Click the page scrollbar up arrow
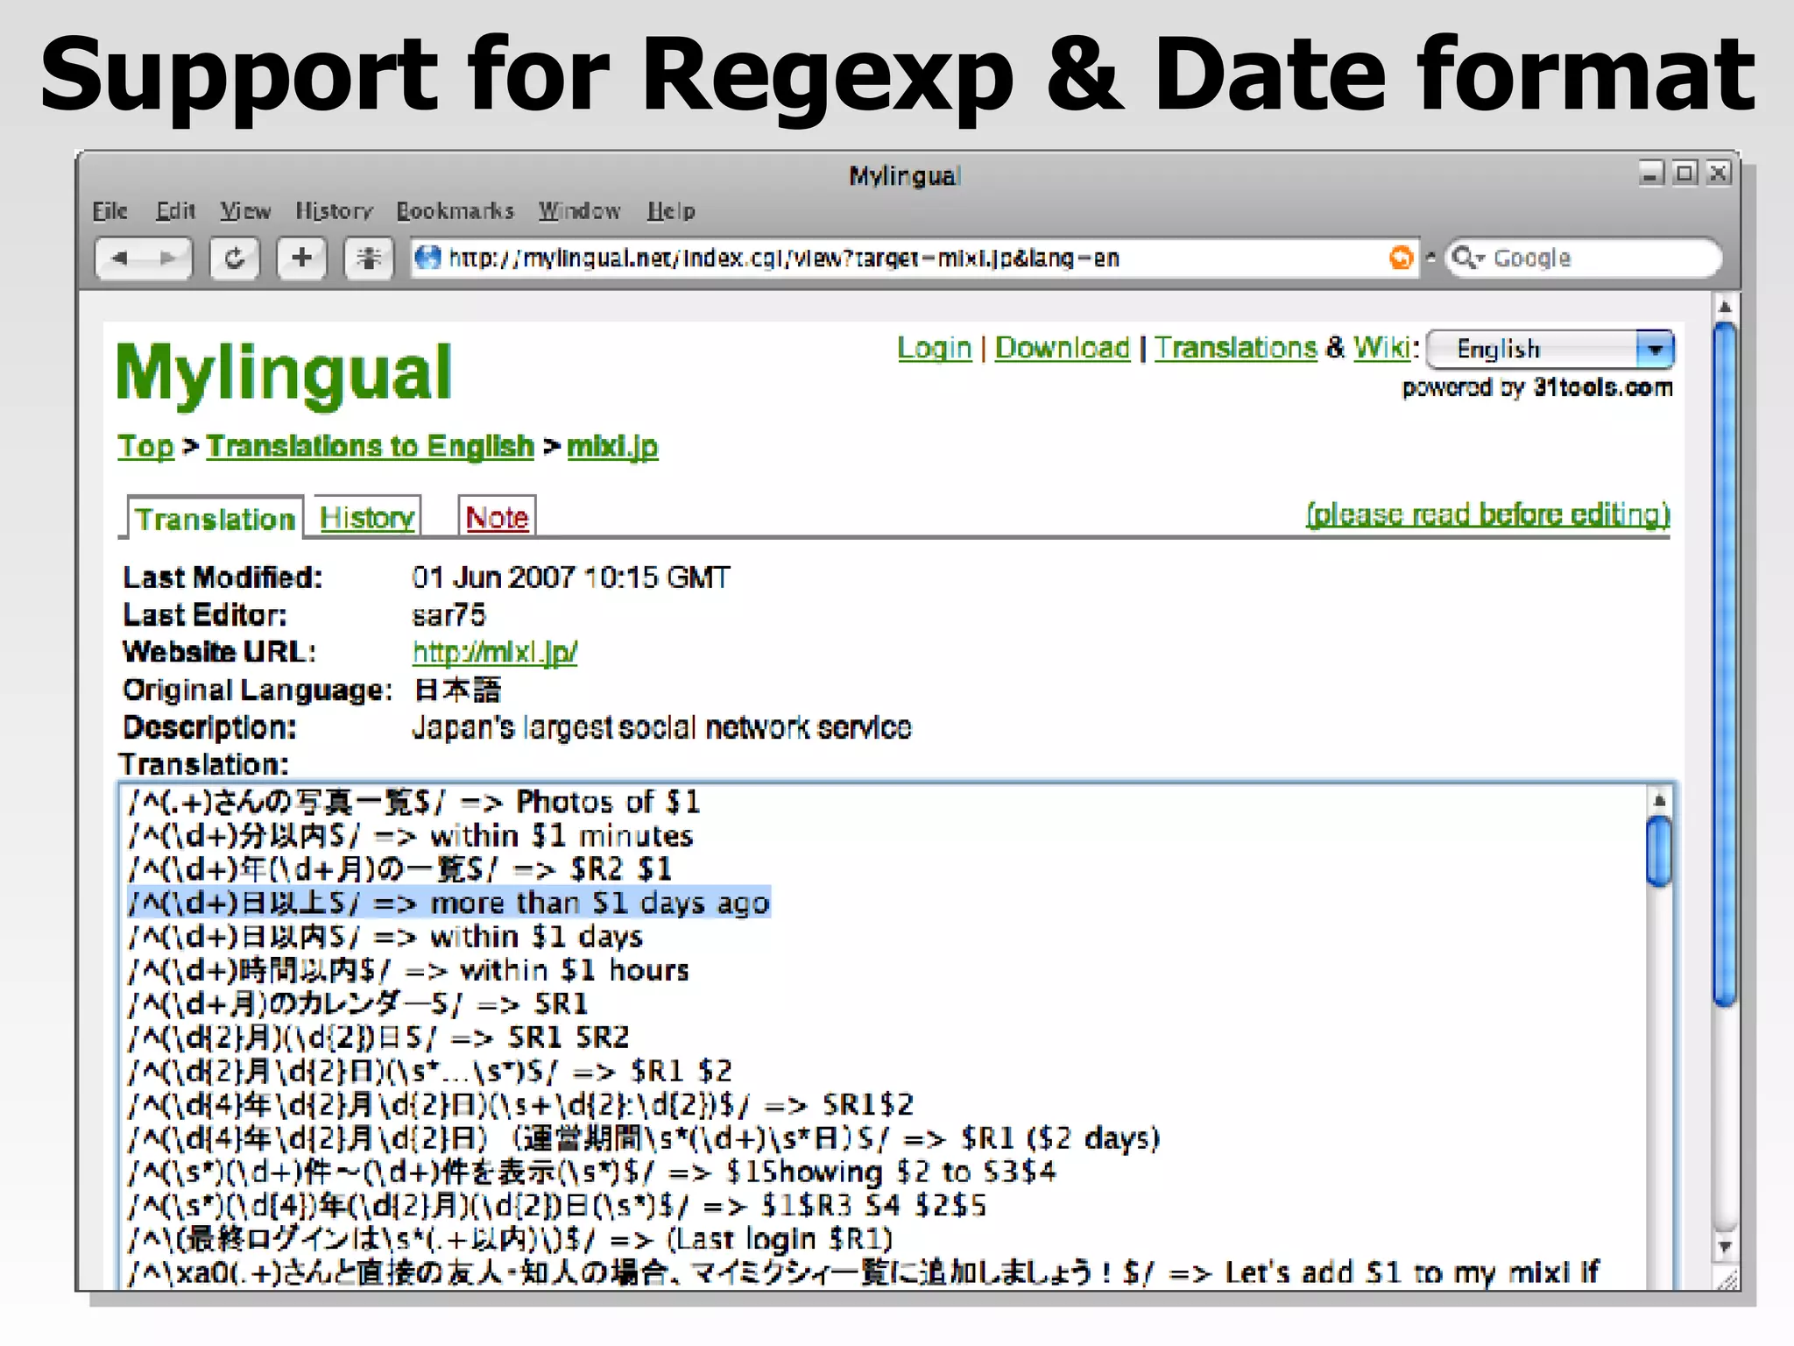Image resolution: width=1794 pixels, height=1346 pixels. pyautogui.click(x=1724, y=307)
